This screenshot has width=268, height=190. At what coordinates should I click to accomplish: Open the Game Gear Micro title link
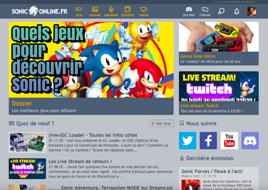[x=198, y=56]
